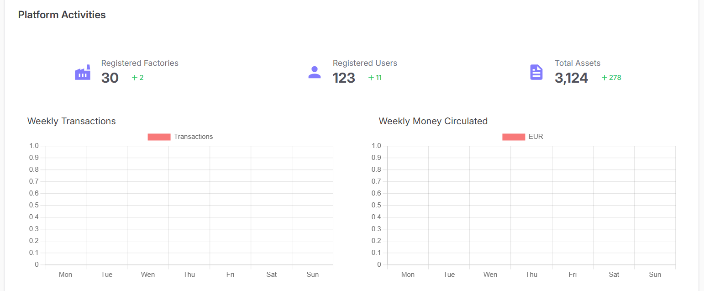Click the green plus beside factories increase

[135, 78]
